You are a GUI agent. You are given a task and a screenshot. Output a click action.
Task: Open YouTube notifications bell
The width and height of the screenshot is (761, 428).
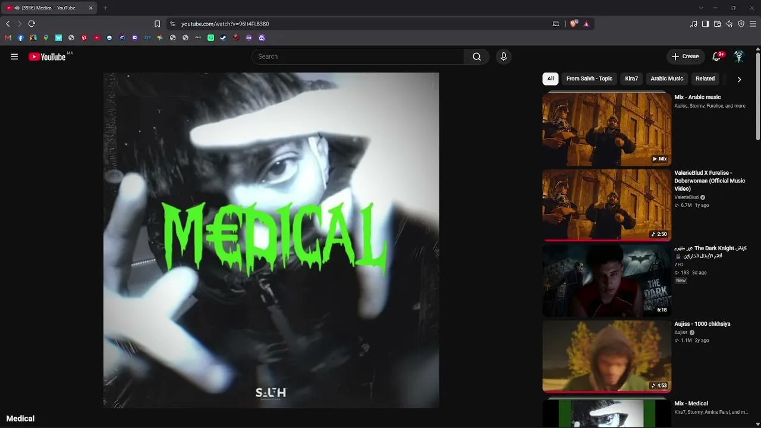point(717,56)
